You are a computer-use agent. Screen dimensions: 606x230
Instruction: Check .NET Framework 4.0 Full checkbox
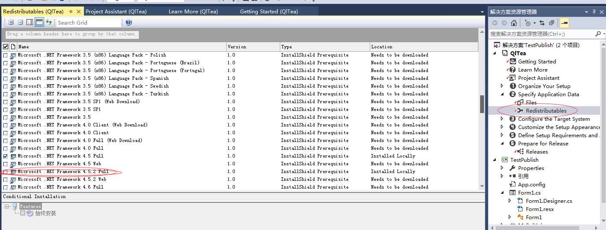(6, 148)
